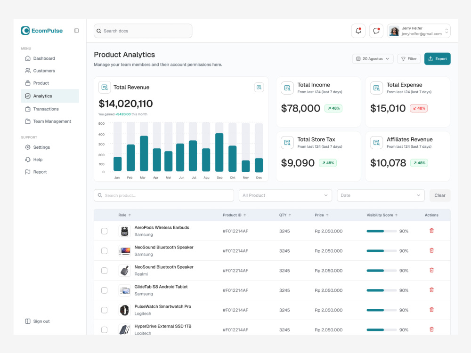
Task: Open Total Revenue details icon at card corner
Action: (x=259, y=88)
